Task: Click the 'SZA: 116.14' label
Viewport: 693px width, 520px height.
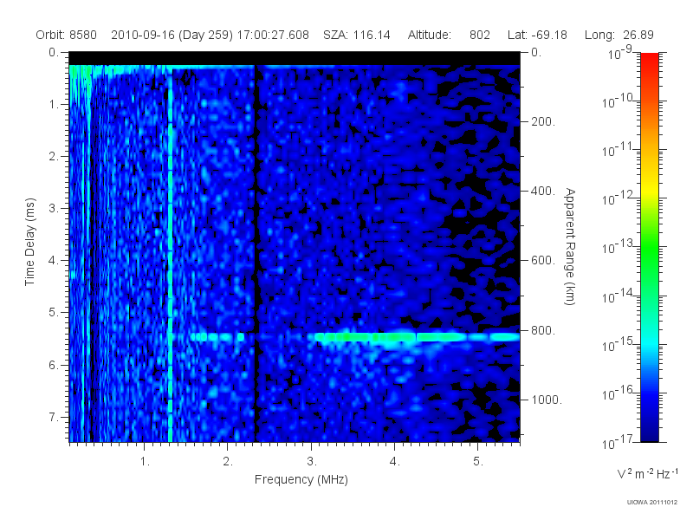Action: tap(357, 35)
